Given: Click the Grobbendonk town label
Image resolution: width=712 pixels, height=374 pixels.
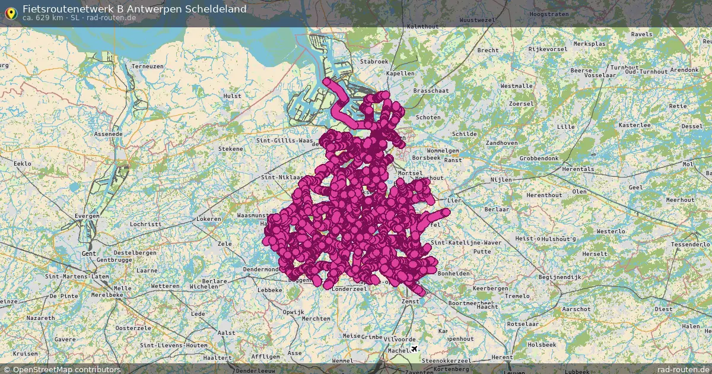Looking at the screenshot, I should click(x=539, y=159).
